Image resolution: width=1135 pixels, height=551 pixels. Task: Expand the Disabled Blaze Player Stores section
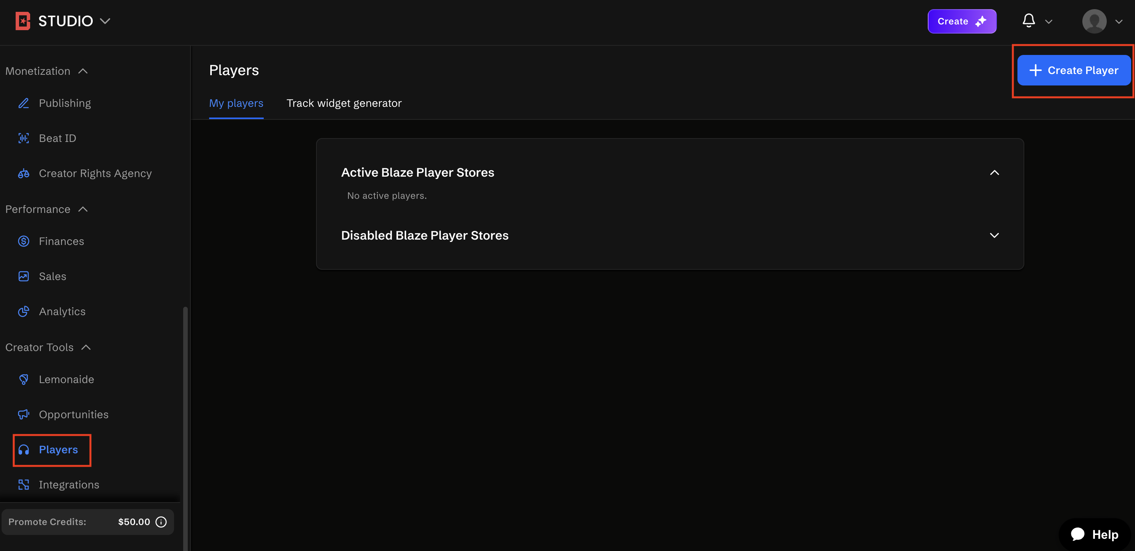click(994, 235)
